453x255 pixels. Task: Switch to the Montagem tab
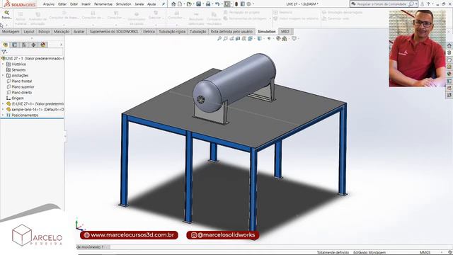11,31
